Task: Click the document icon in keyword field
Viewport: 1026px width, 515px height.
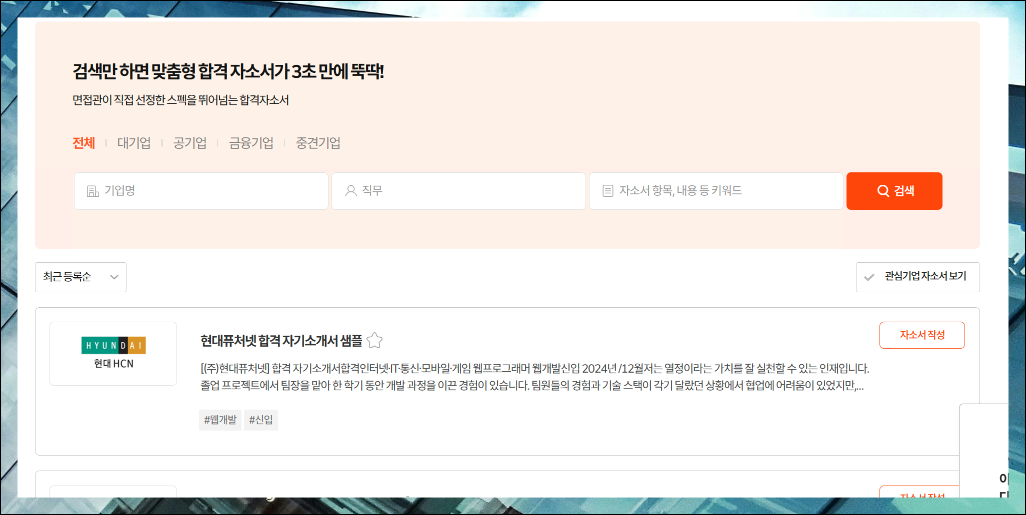Action: click(608, 191)
